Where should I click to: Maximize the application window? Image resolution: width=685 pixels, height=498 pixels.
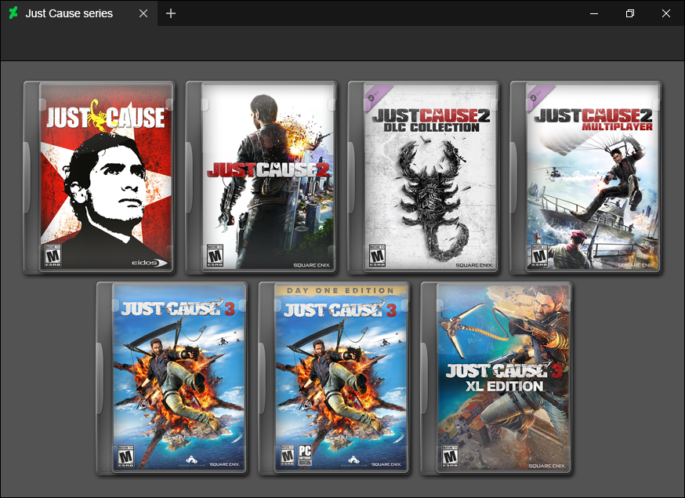pyautogui.click(x=629, y=13)
